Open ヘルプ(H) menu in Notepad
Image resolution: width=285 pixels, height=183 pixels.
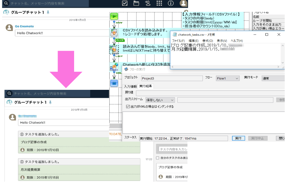237,41
